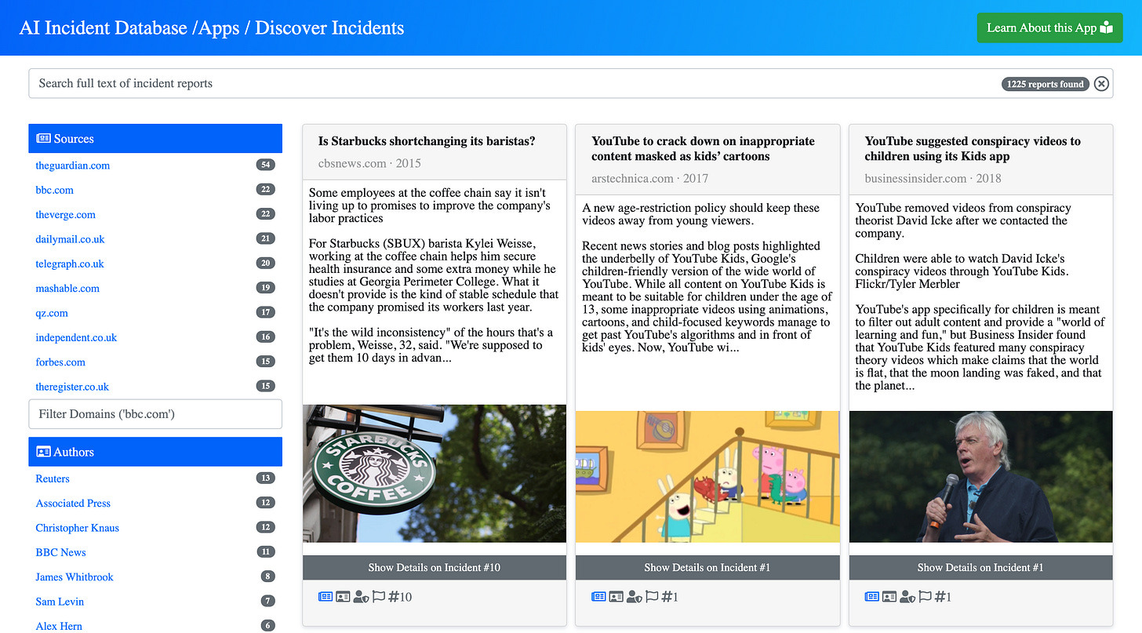Click 'businessinsider.com · 2018' subtitle
The image size is (1142, 633).
933,178
